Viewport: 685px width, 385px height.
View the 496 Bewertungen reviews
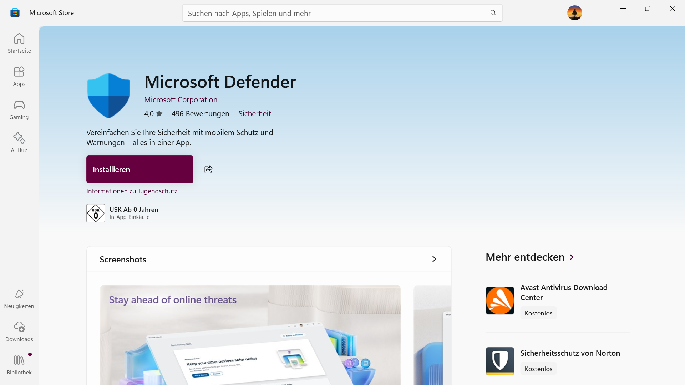[x=200, y=113]
